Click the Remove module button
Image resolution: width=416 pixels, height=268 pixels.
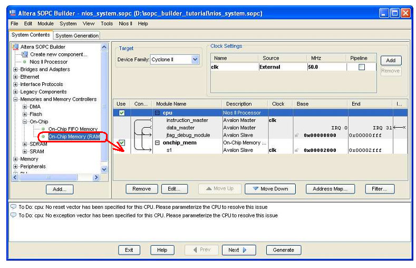point(142,189)
